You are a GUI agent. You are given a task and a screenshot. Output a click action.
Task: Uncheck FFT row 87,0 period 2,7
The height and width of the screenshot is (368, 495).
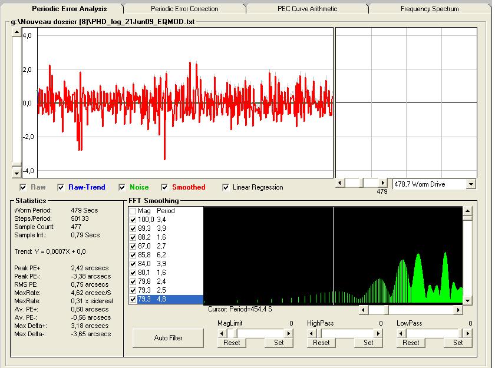click(133, 246)
